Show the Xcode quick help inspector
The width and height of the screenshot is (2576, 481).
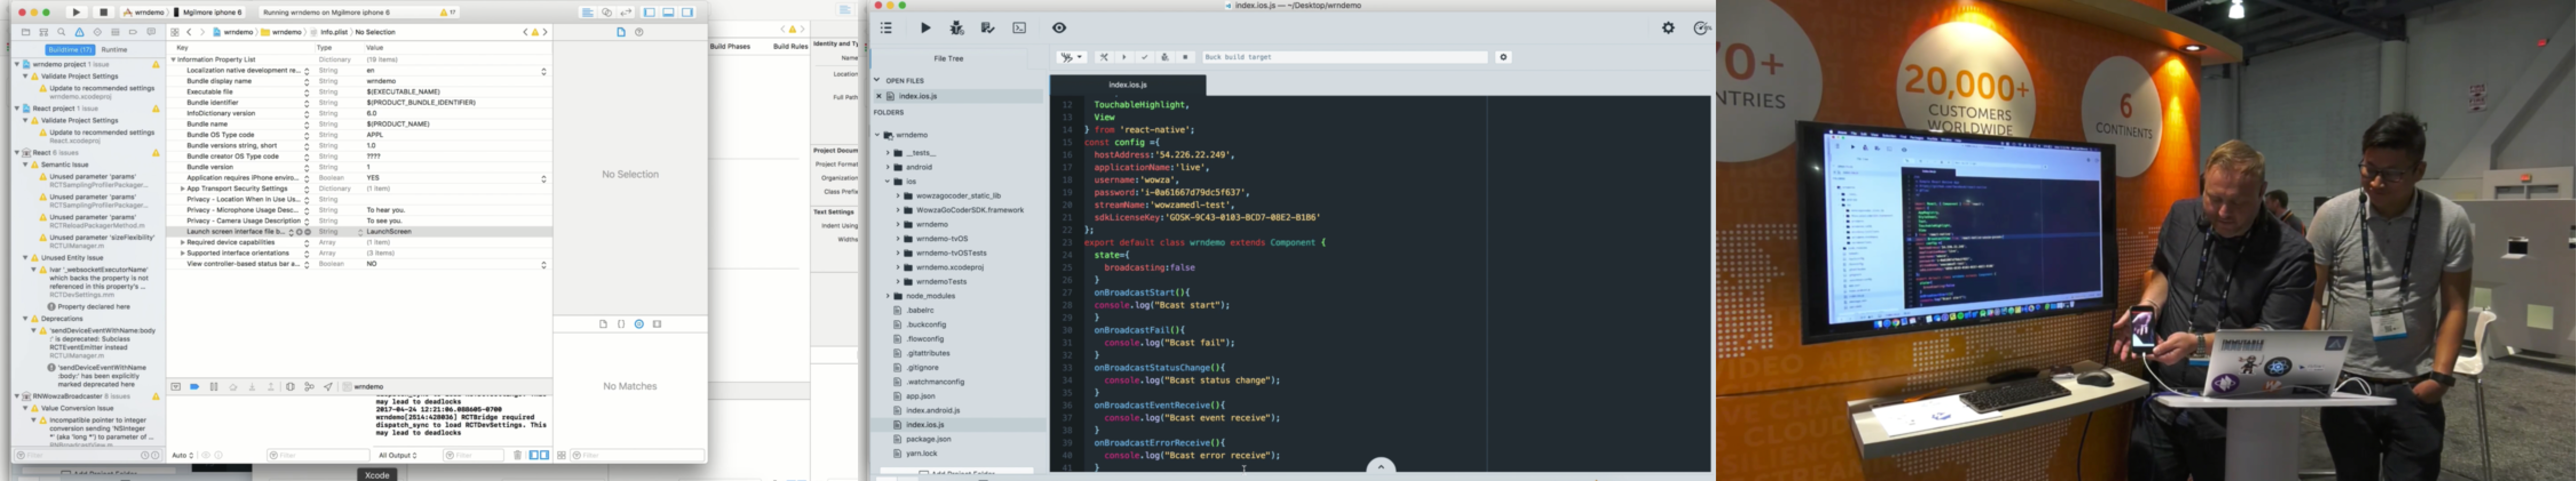pyautogui.click(x=639, y=32)
